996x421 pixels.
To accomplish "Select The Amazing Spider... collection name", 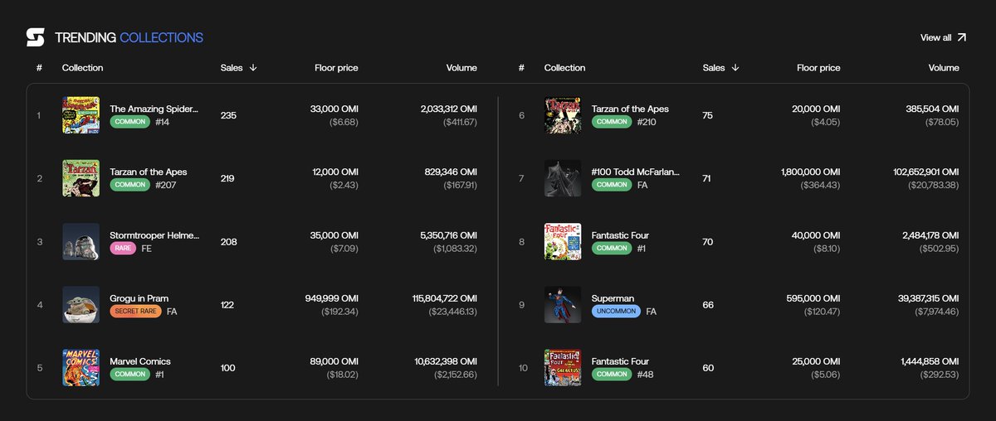I will click(x=154, y=109).
